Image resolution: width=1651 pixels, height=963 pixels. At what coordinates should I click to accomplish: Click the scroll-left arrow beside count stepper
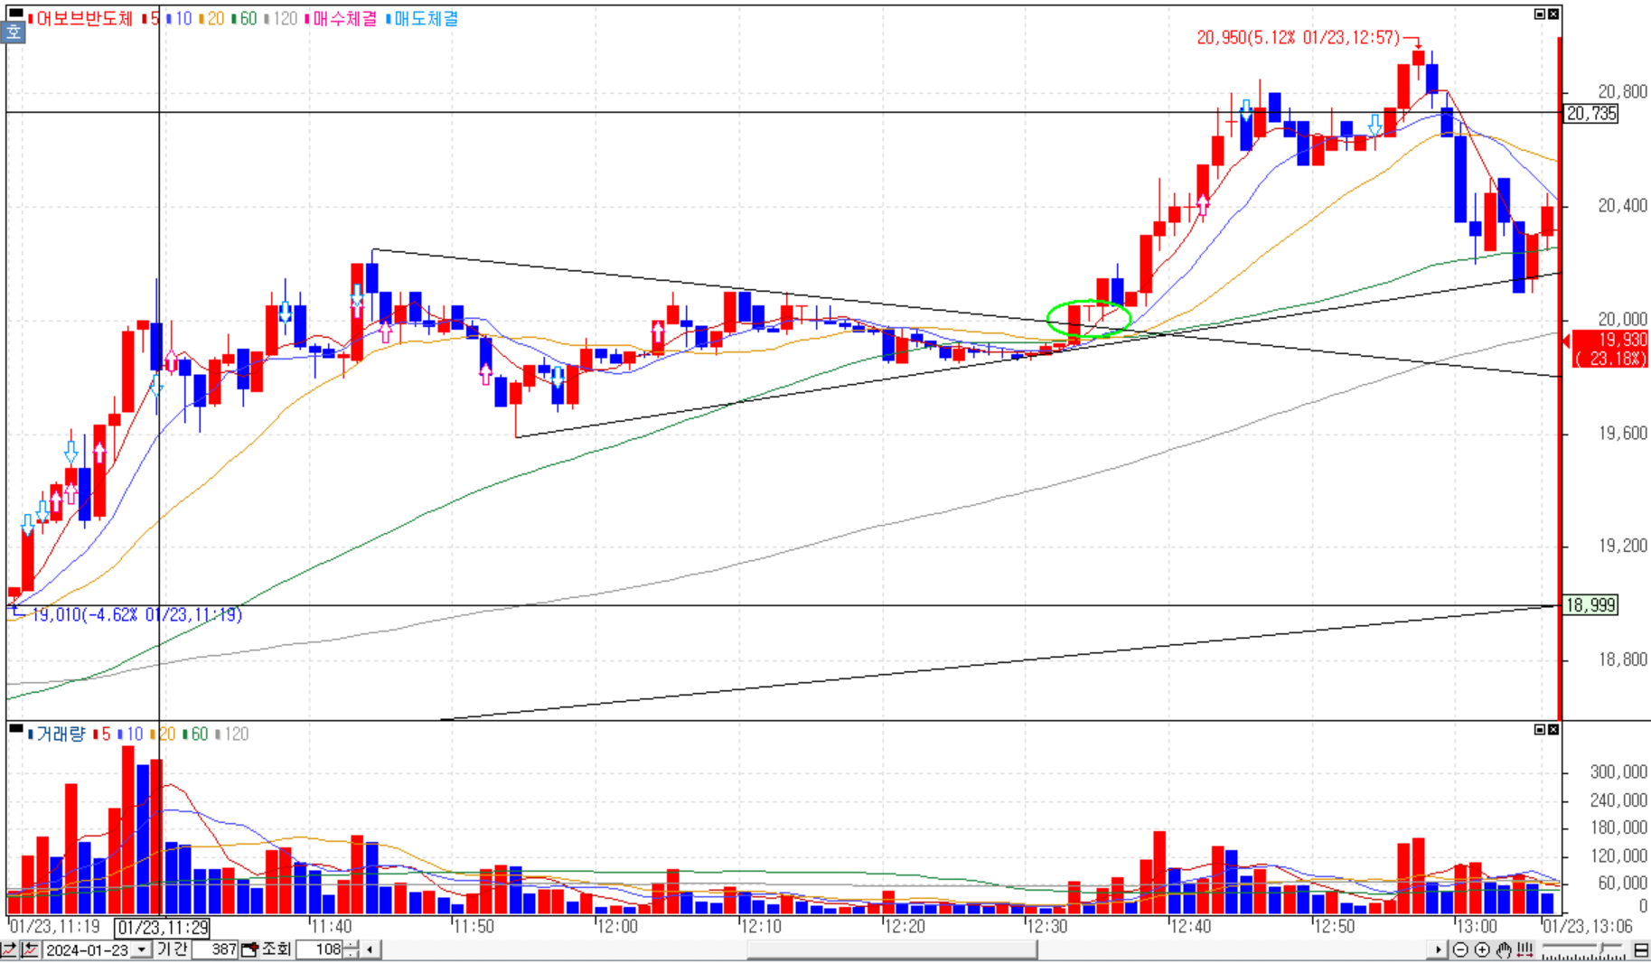pos(370,949)
